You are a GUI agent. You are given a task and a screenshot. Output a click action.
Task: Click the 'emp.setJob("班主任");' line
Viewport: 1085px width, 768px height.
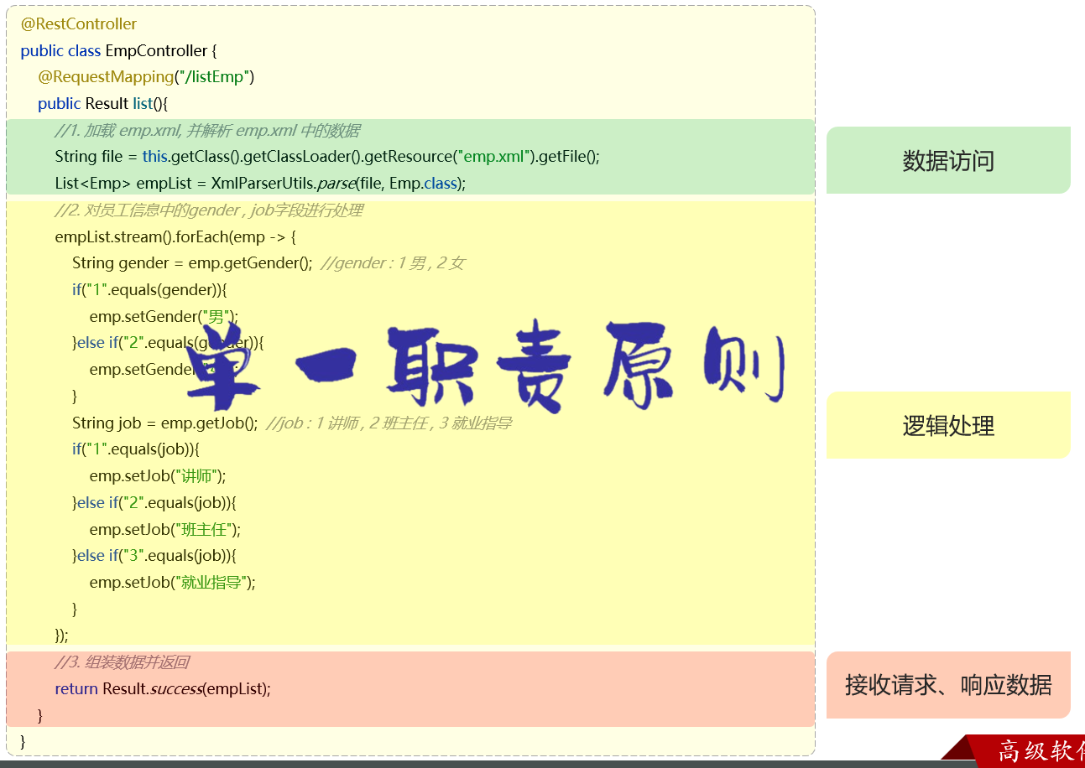click(x=165, y=530)
